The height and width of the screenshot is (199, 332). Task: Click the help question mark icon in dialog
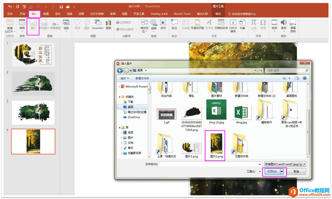(x=305, y=78)
